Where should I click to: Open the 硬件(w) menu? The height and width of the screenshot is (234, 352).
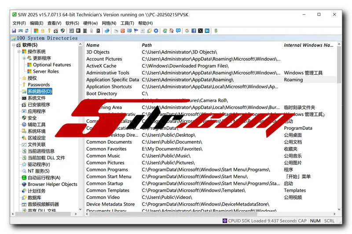90,23
